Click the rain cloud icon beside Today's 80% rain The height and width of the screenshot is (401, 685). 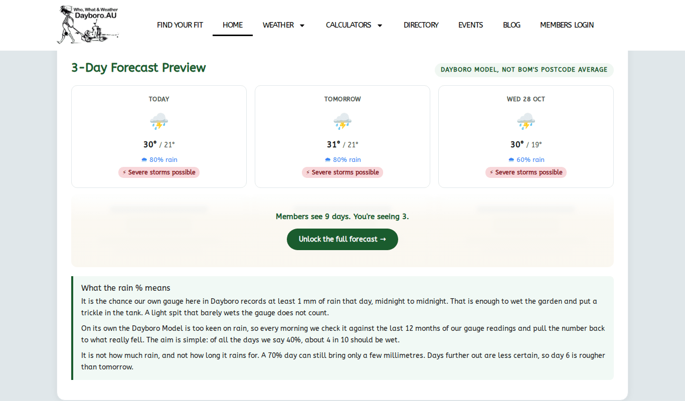click(x=144, y=160)
